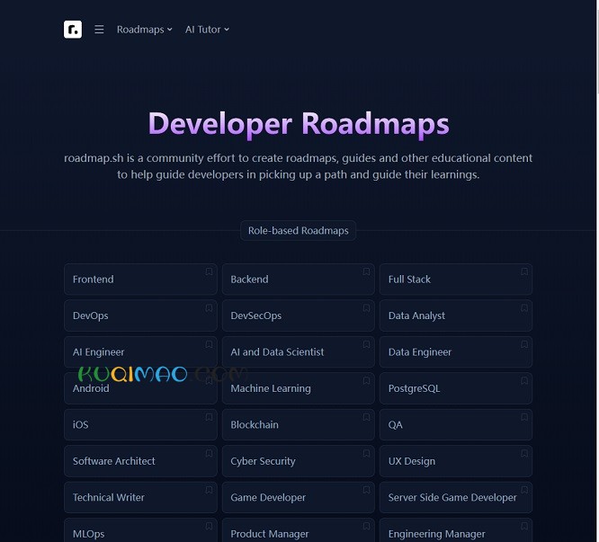The height and width of the screenshot is (542, 599).
Task: Open the Full Stack roadmap card
Action: (x=456, y=280)
